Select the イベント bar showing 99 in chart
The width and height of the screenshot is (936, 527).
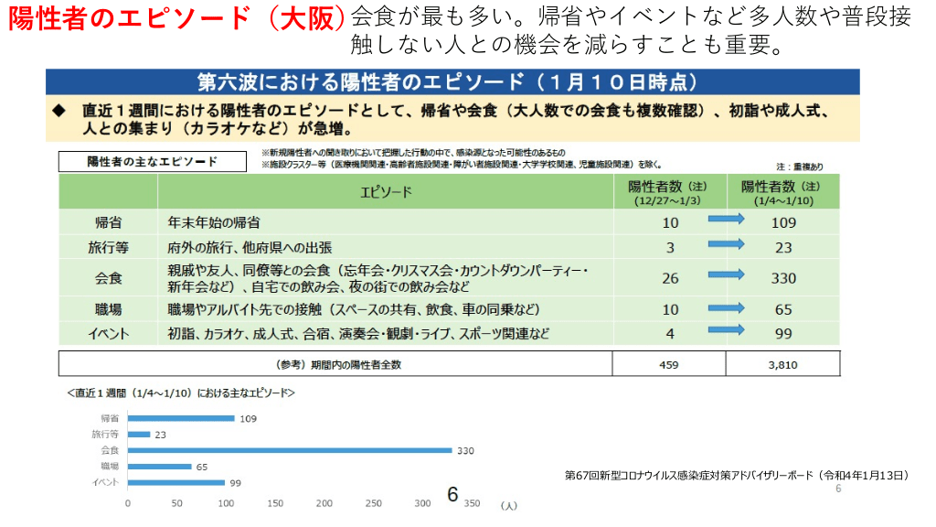click(176, 482)
